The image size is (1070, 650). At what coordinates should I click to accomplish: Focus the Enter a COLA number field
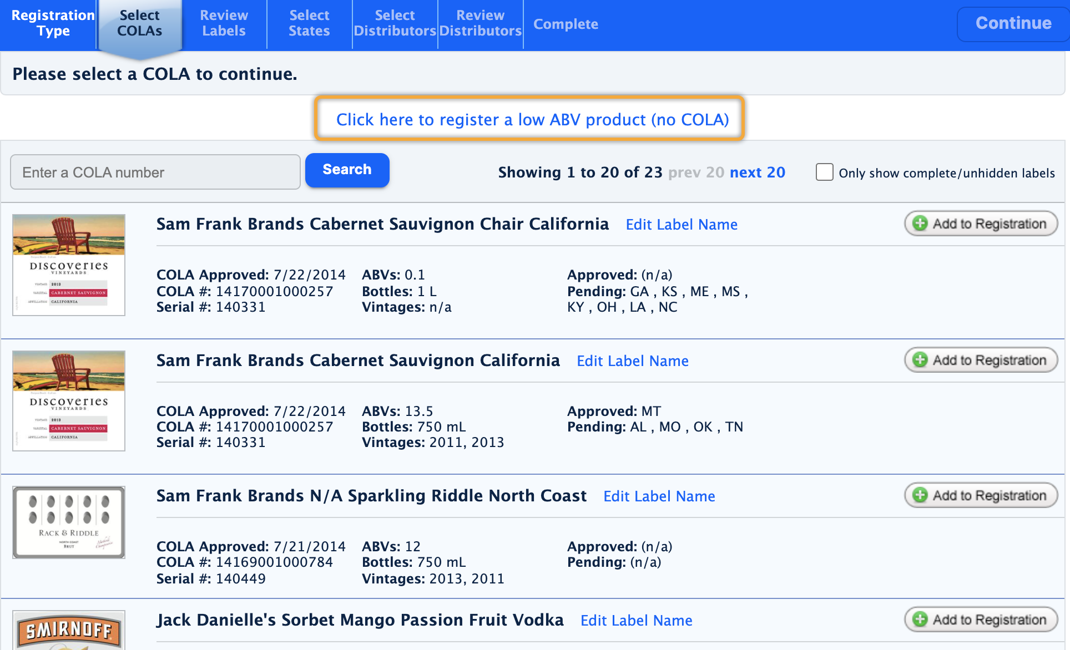pyautogui.click(x=155, y=172)
